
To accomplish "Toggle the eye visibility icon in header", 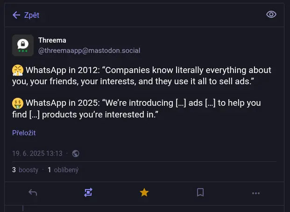I will [x=271, y=15].
